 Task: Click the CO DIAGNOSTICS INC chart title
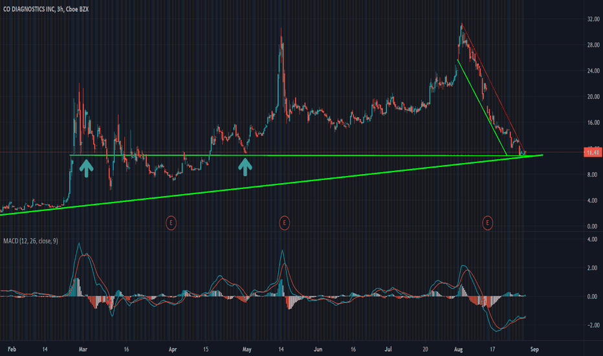[46, 9]
